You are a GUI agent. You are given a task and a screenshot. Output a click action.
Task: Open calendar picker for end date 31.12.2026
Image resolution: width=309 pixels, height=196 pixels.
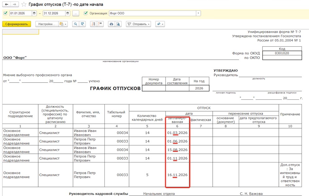[x=68, y=13]
